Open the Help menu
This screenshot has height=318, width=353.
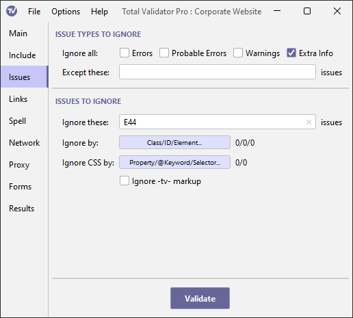click(x=99, y=12)
